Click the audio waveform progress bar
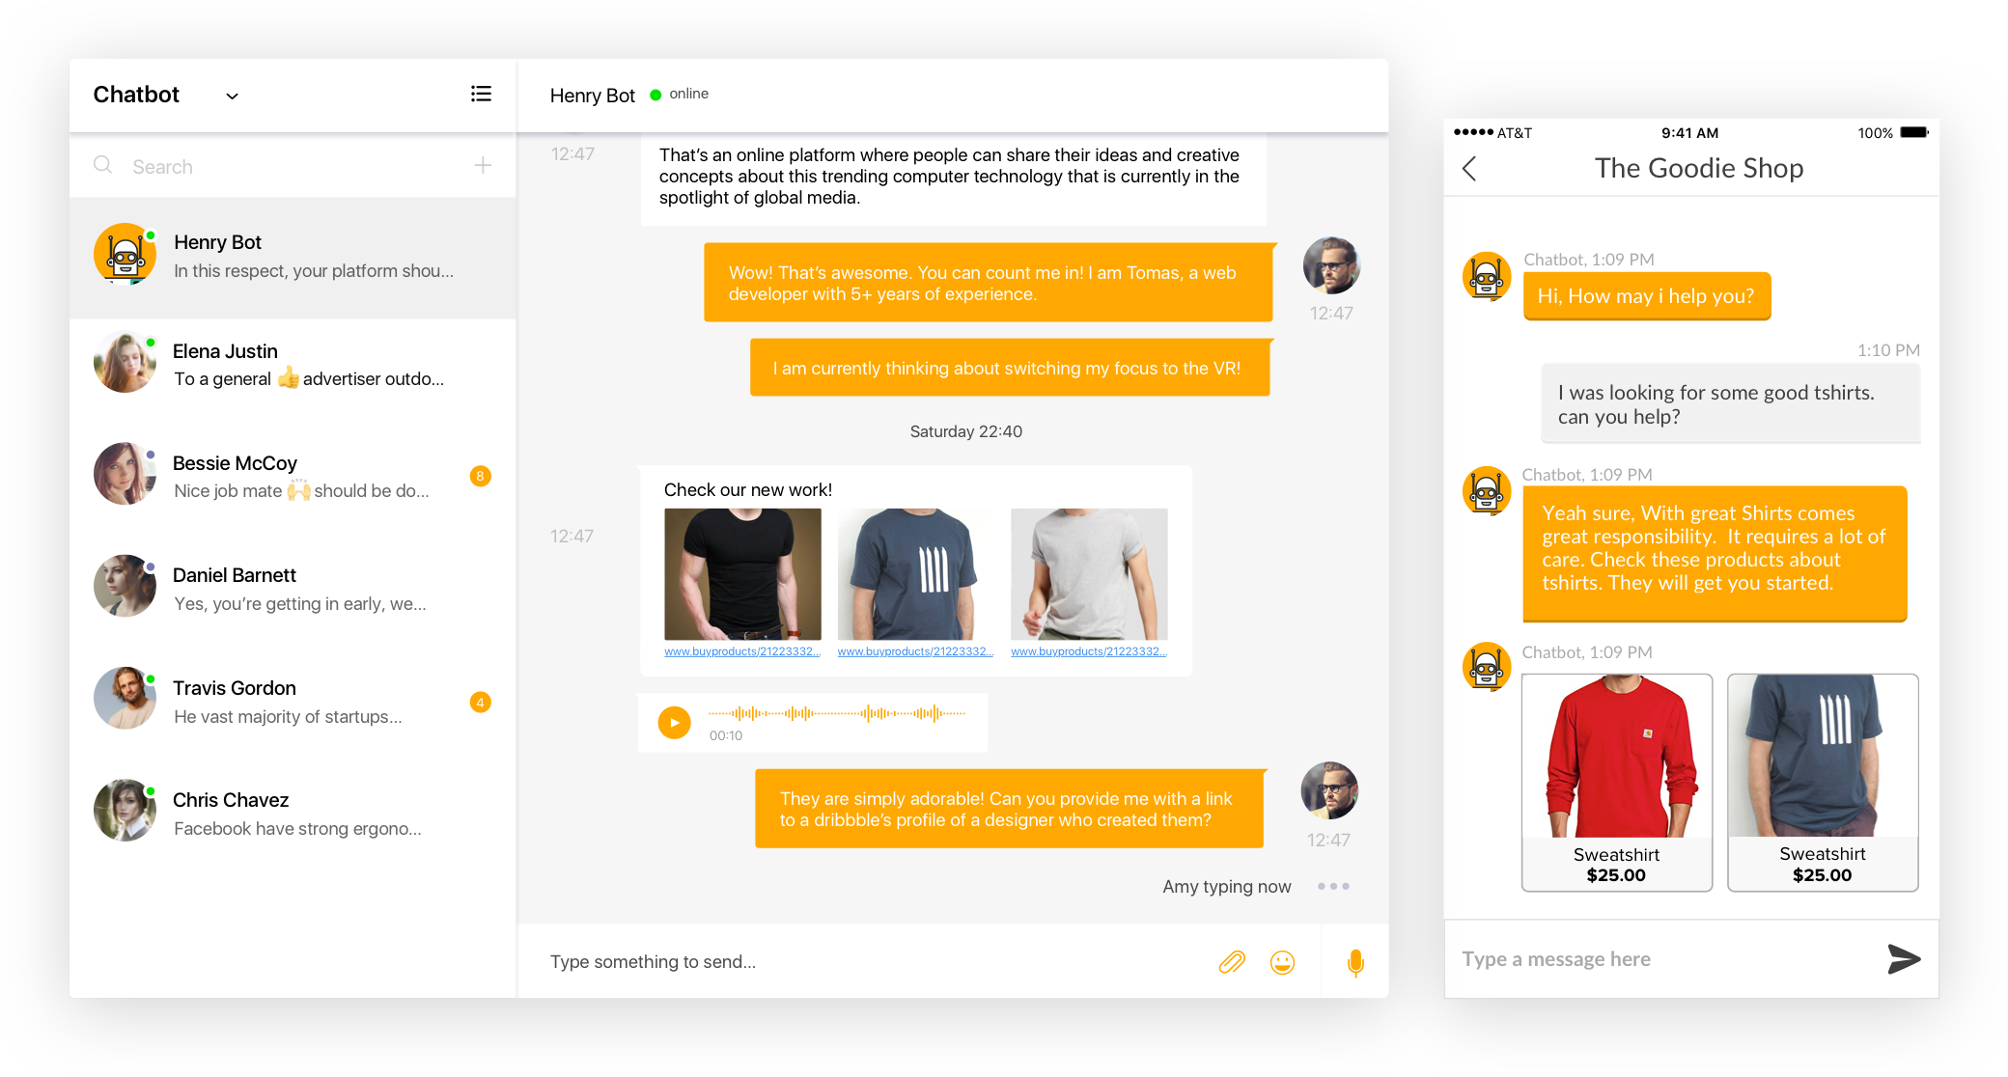 [836, 714]
